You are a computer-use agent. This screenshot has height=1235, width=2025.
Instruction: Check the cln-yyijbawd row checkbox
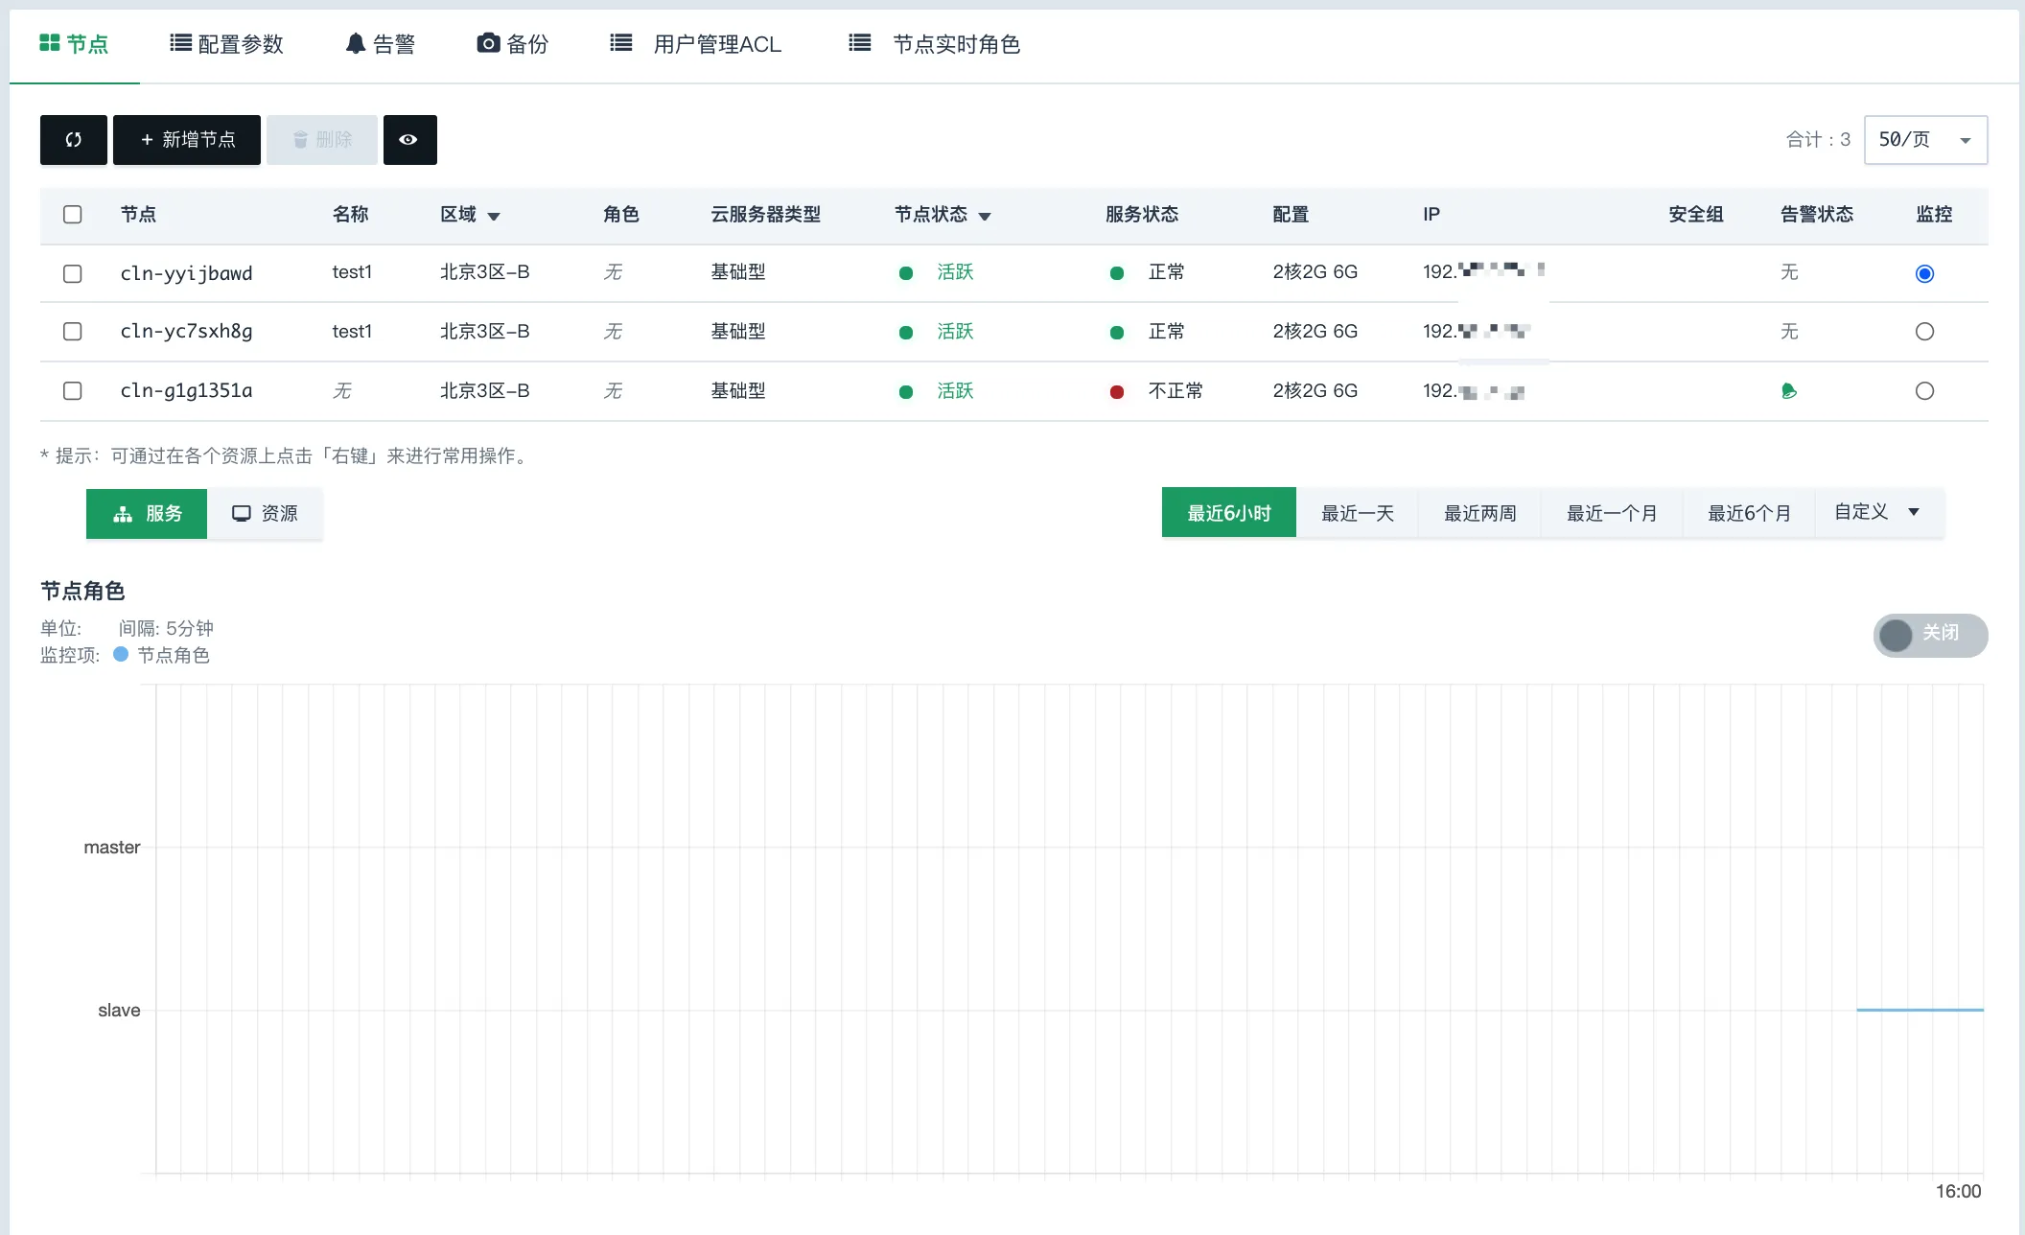pyautogui.click(x=72, y=273)
